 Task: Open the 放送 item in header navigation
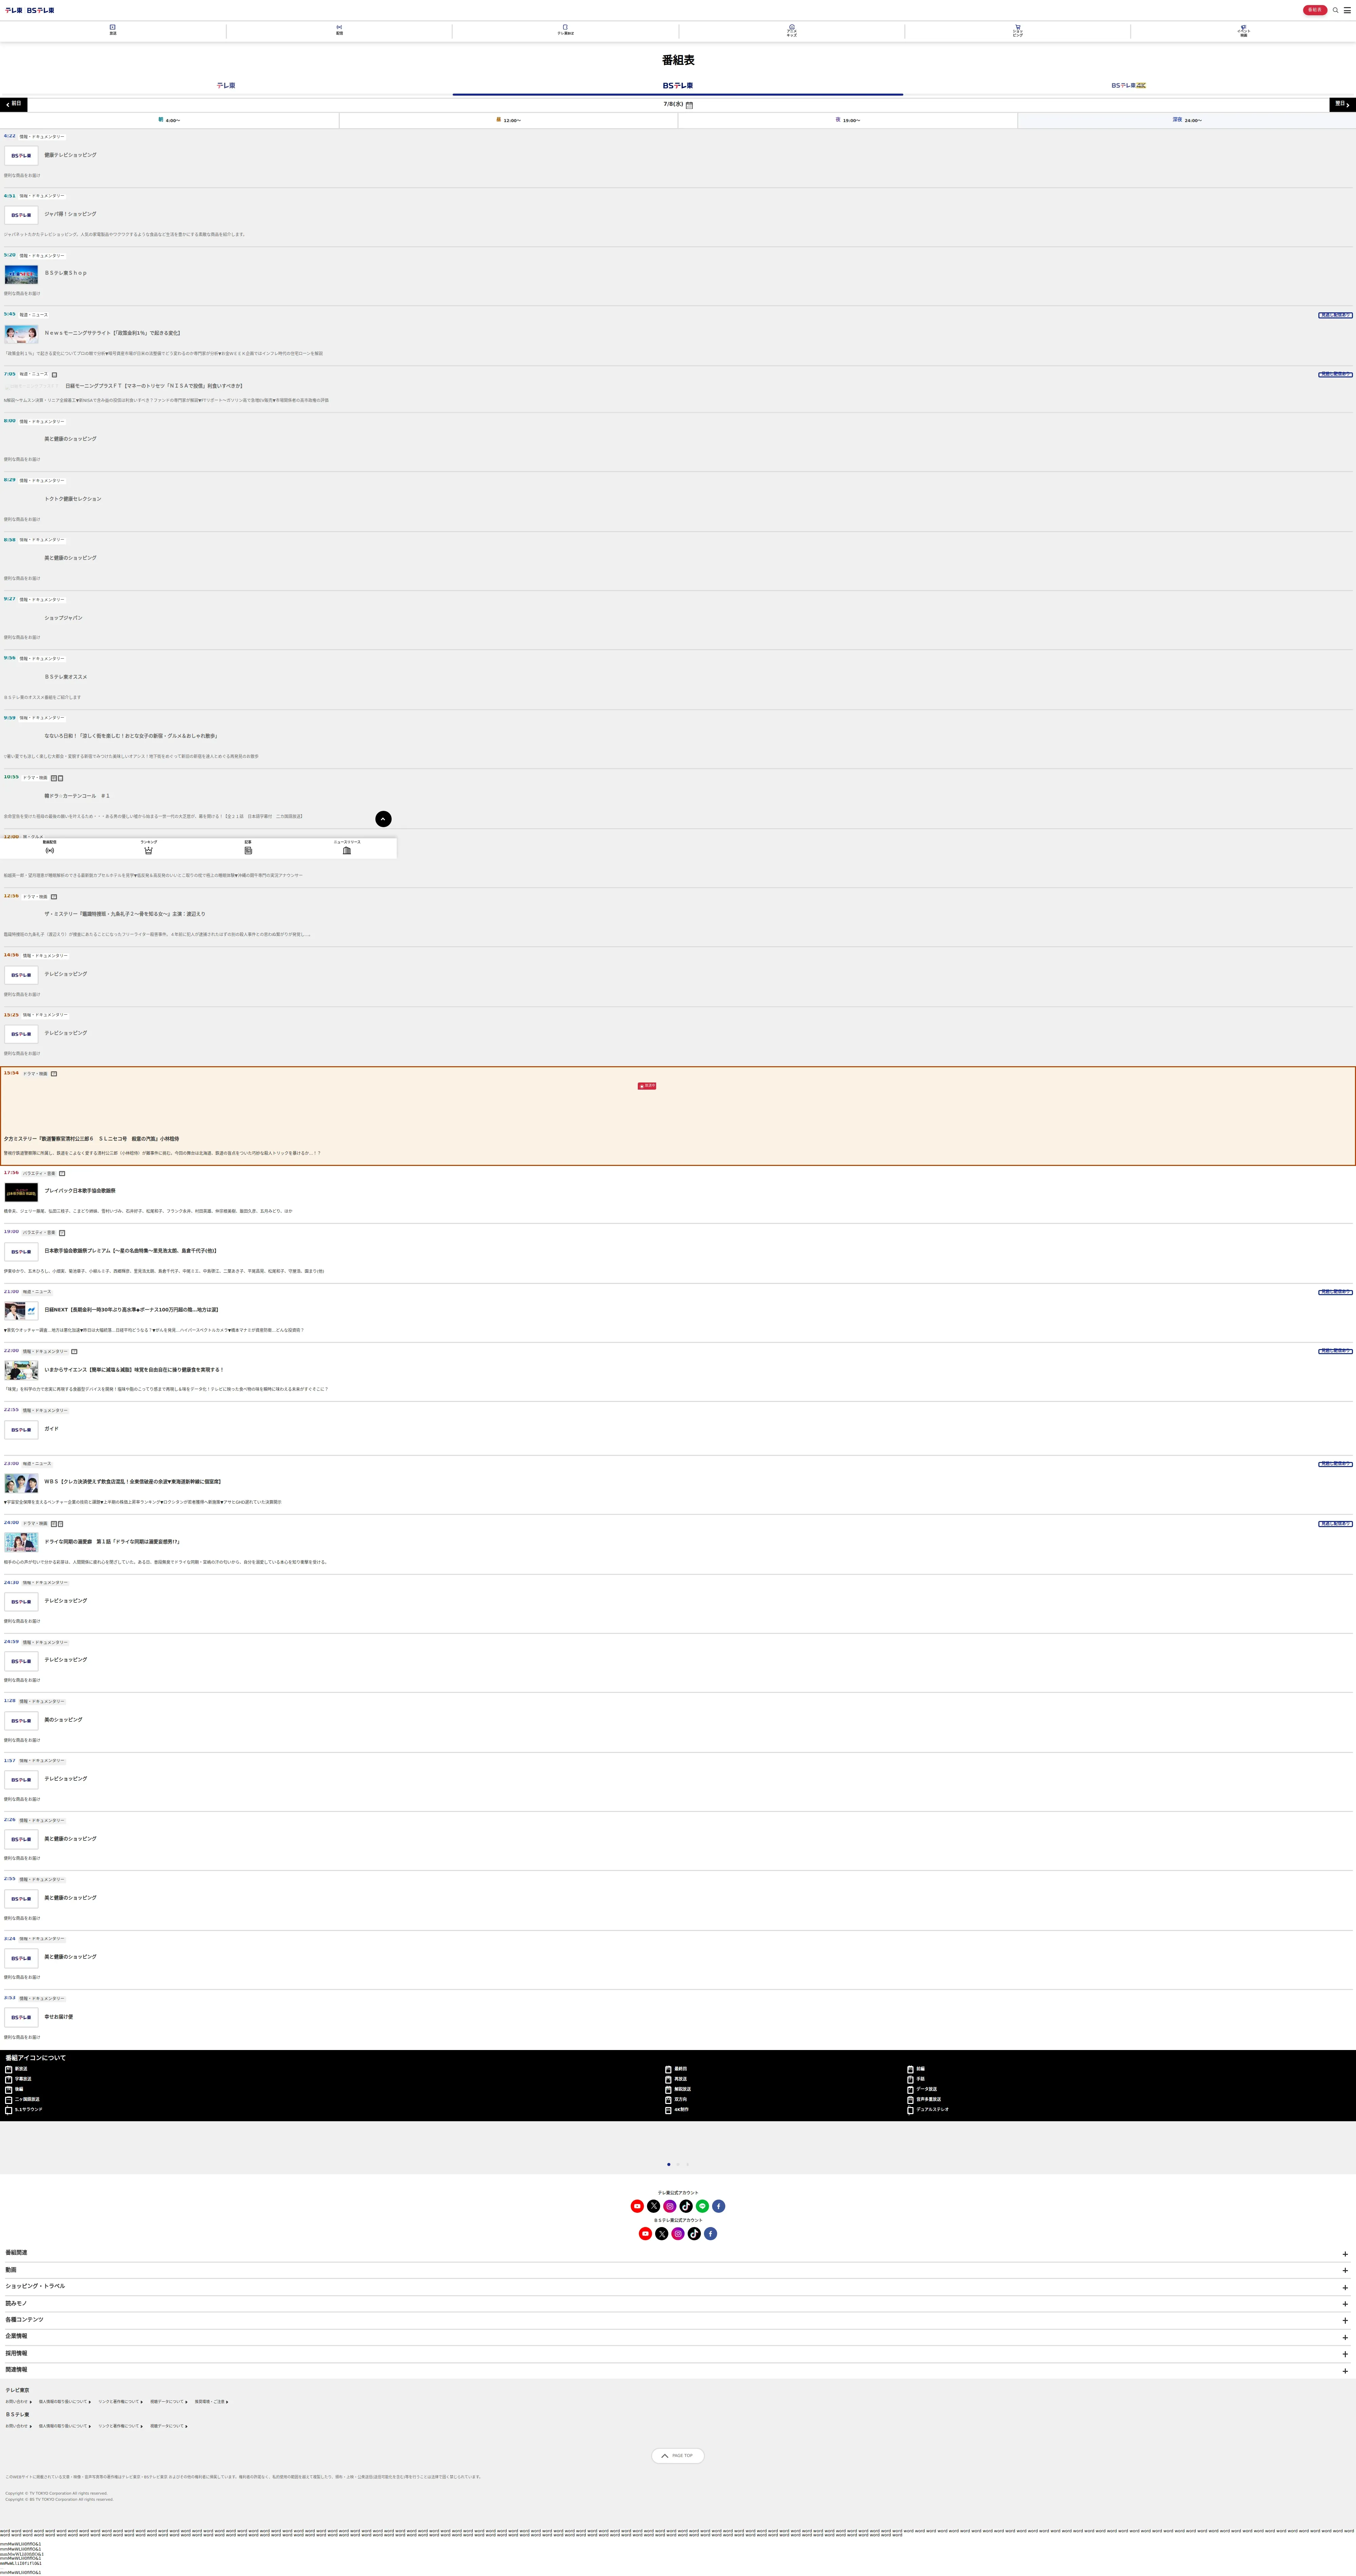pos(113,30)
